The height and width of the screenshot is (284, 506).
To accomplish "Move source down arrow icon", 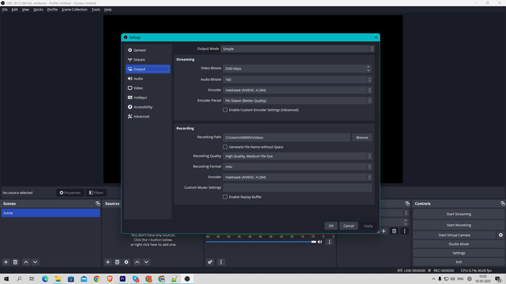I will (147, 262).
